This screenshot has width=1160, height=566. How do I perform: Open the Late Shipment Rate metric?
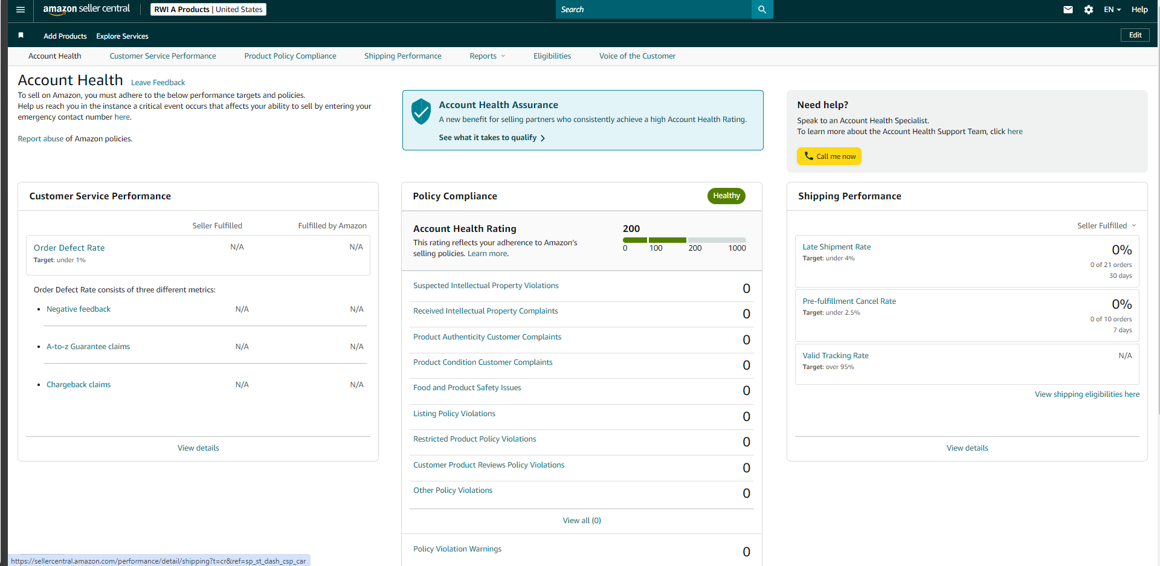(837, 247)
